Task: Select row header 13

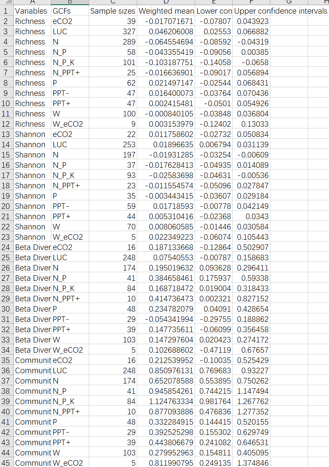Action: click(x=6, y=134)
